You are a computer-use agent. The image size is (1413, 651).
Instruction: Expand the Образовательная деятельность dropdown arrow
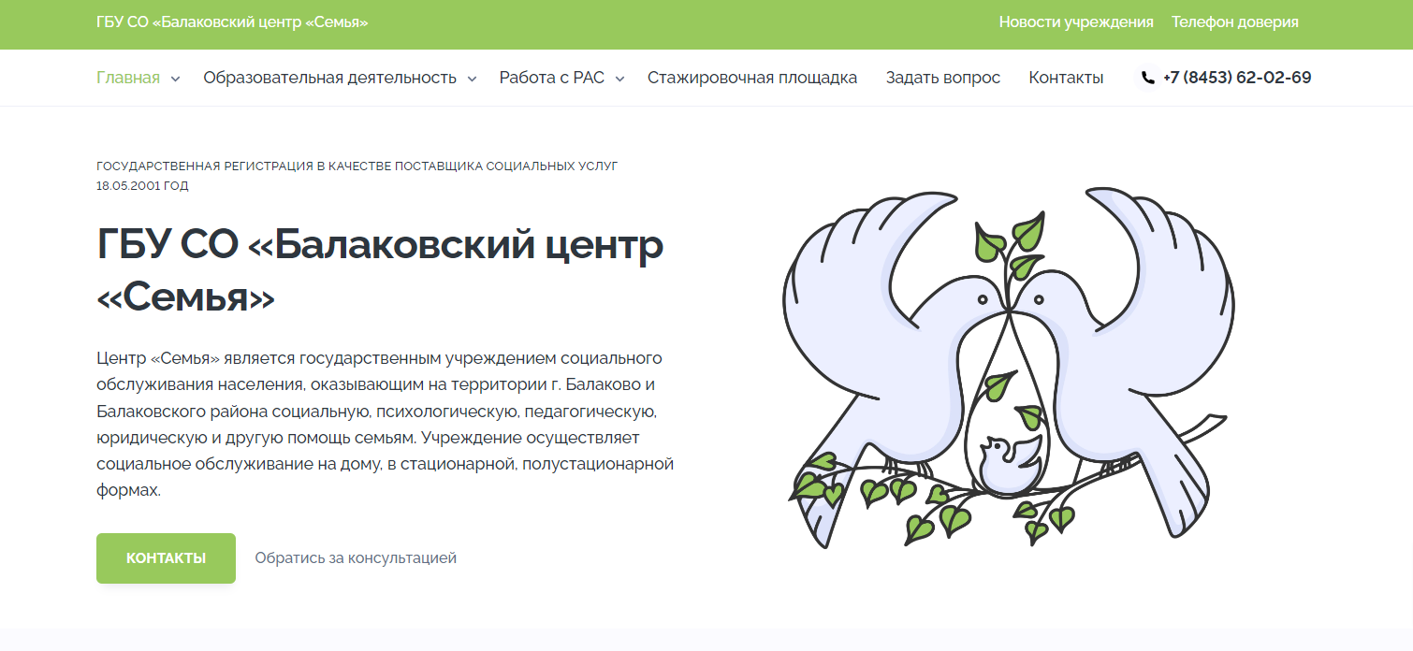(472, 79)
